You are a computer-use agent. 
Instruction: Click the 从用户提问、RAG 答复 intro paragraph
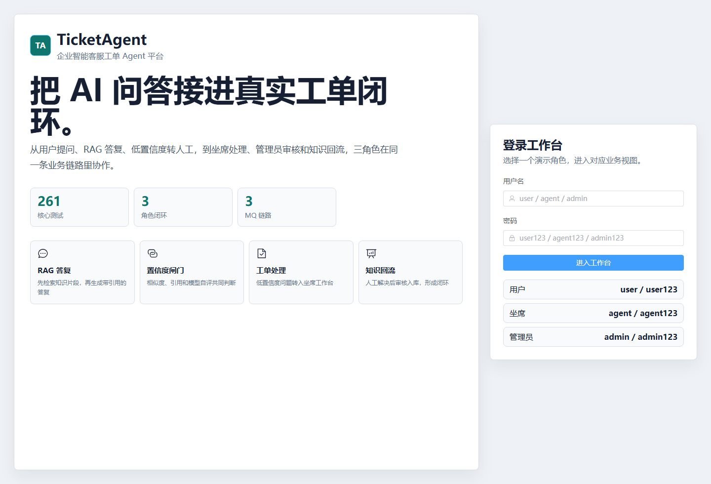(214, 157)
